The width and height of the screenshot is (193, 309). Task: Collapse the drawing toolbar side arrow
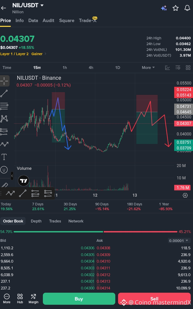[x=12, y=176]
